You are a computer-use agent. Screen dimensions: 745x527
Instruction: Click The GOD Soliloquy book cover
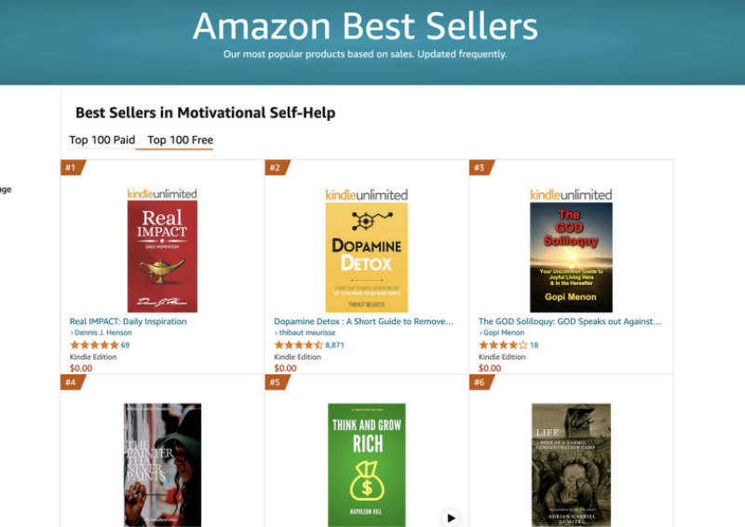tap(571, 256)
